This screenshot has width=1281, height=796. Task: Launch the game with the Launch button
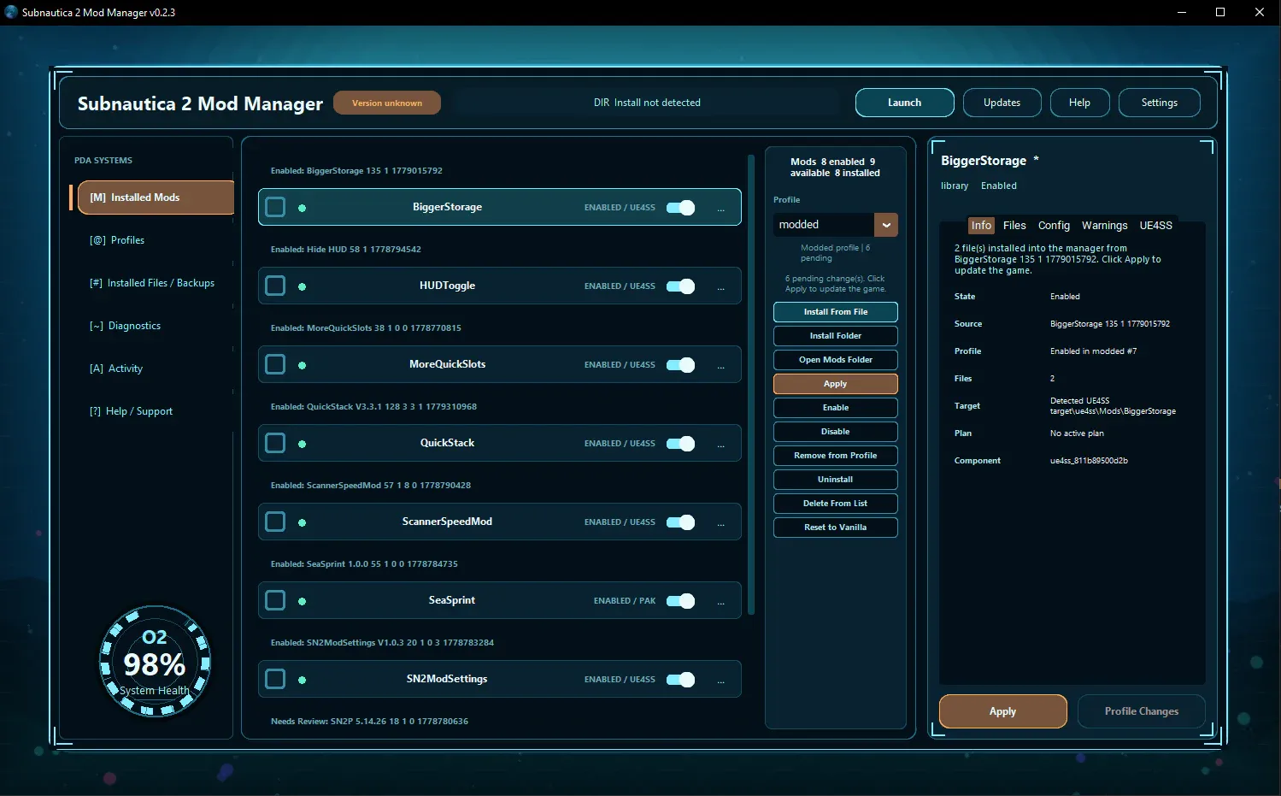click(x=904, y=103)
